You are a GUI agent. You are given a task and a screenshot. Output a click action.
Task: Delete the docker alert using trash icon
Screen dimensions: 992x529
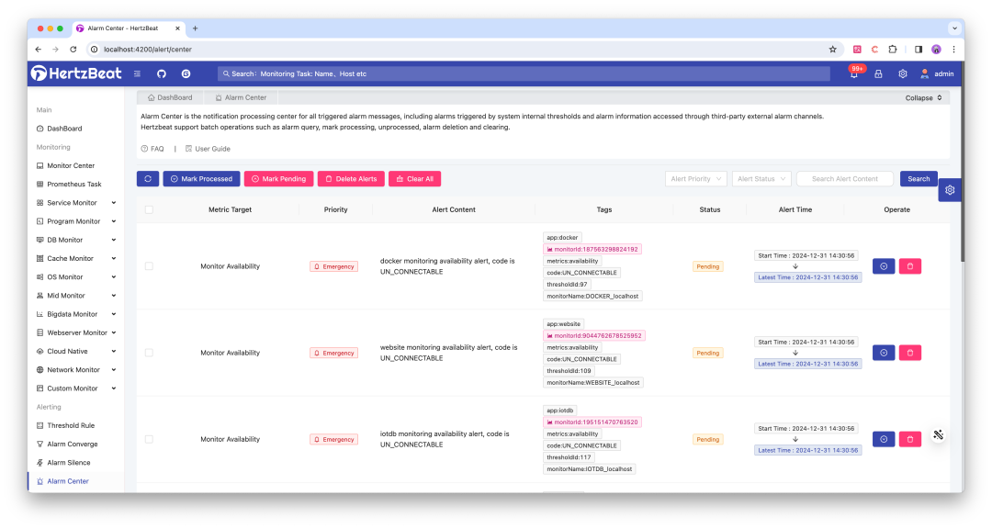(909, 266)
